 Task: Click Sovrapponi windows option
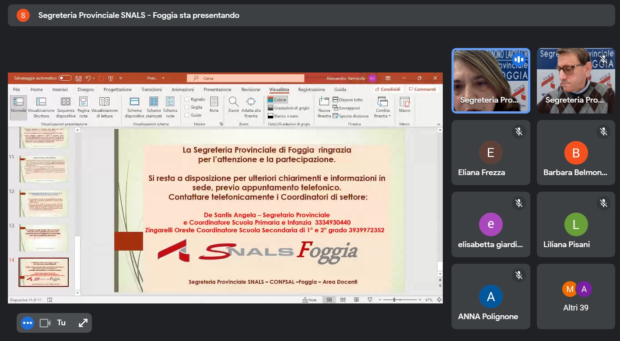[x=347, y=108]
